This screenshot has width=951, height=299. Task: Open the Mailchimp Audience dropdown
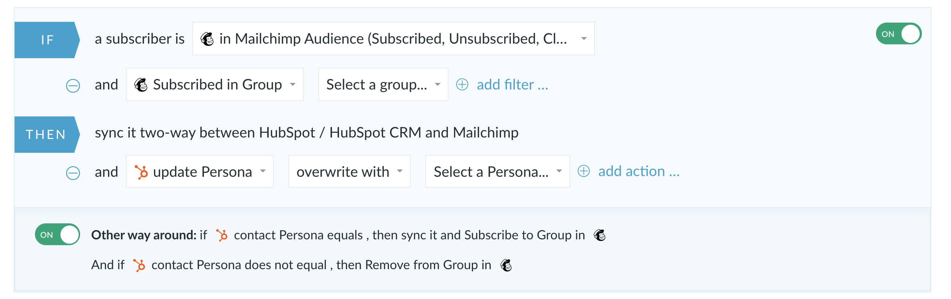tap(393, 39)
